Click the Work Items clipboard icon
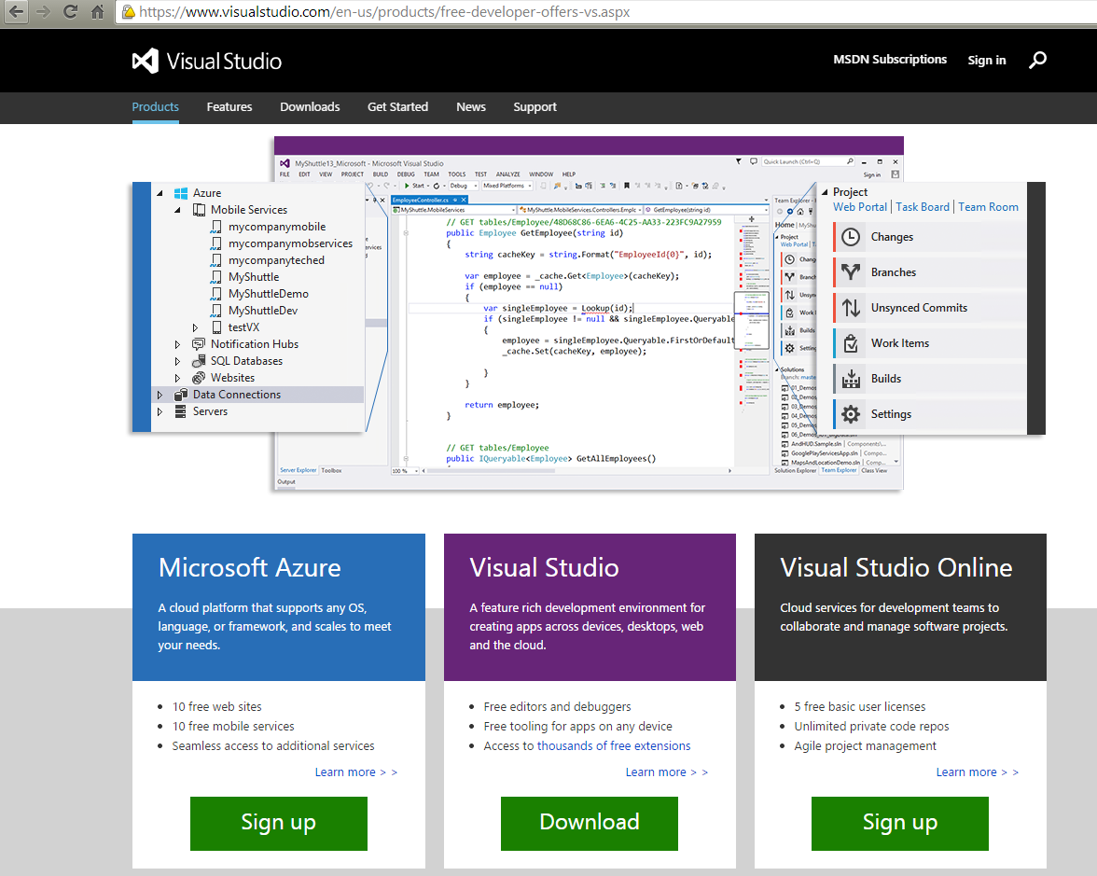Image resolution: width=1097 pixels, height=876 pixels. coord(851,343)
